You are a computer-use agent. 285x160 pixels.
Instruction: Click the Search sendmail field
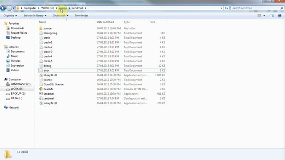(x=255, y=8)
